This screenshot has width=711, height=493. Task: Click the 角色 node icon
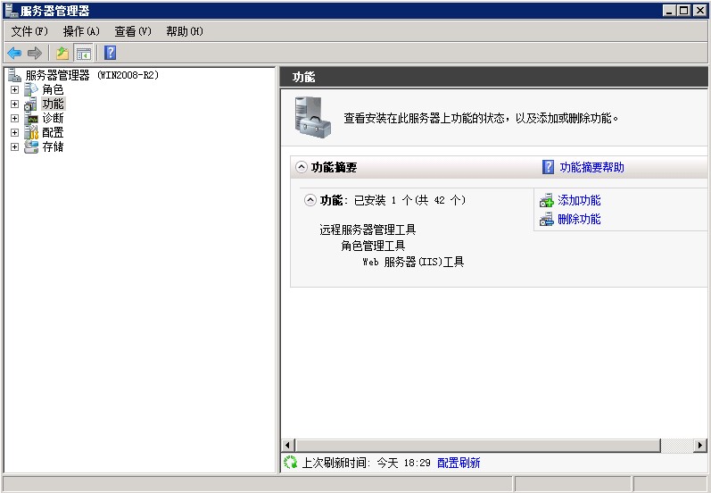tap(31, 89)
